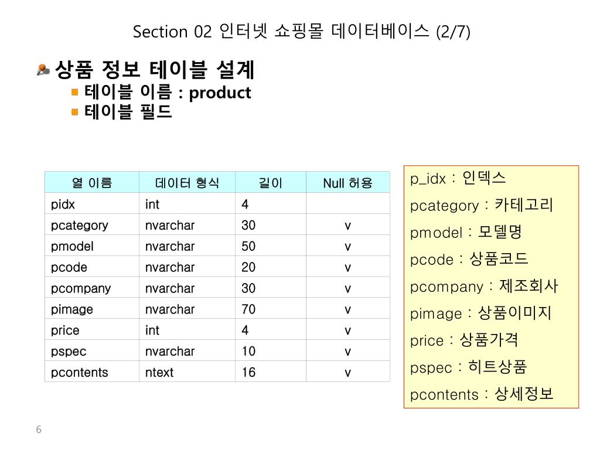
Task: Click the 길이 column header
Action: (271, 182)
